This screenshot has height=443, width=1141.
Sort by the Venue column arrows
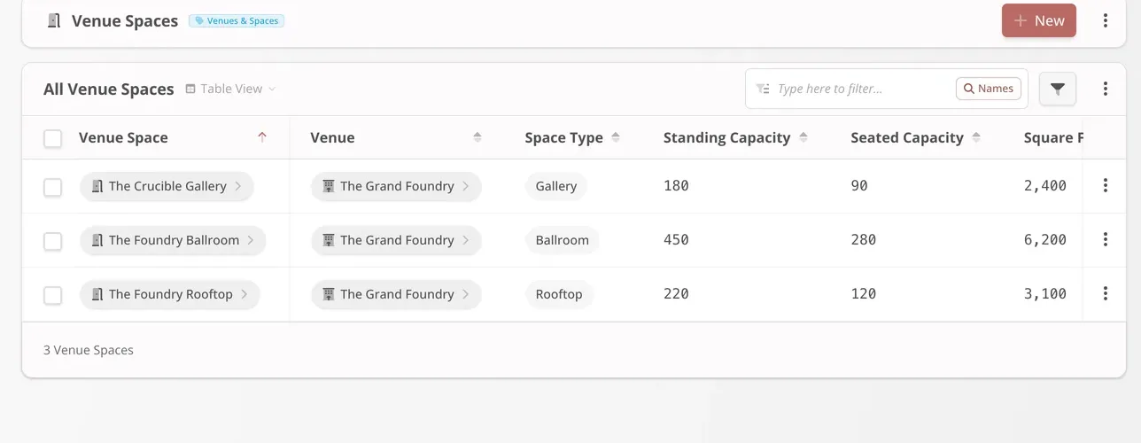(x=477, y=137)
